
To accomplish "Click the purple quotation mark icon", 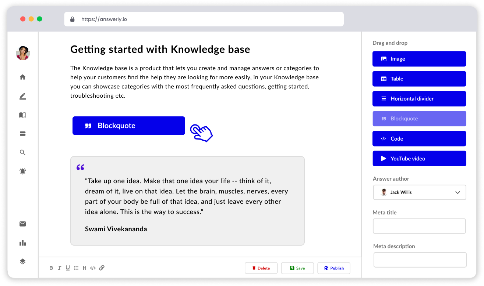I will 80,167.
